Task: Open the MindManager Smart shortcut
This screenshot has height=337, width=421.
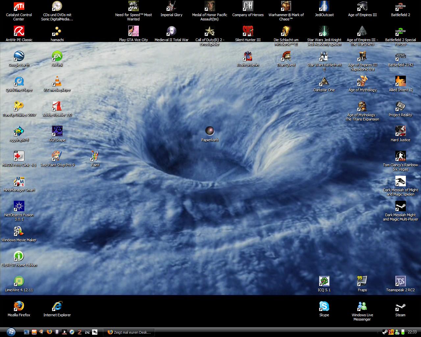Action: (19, 181)
